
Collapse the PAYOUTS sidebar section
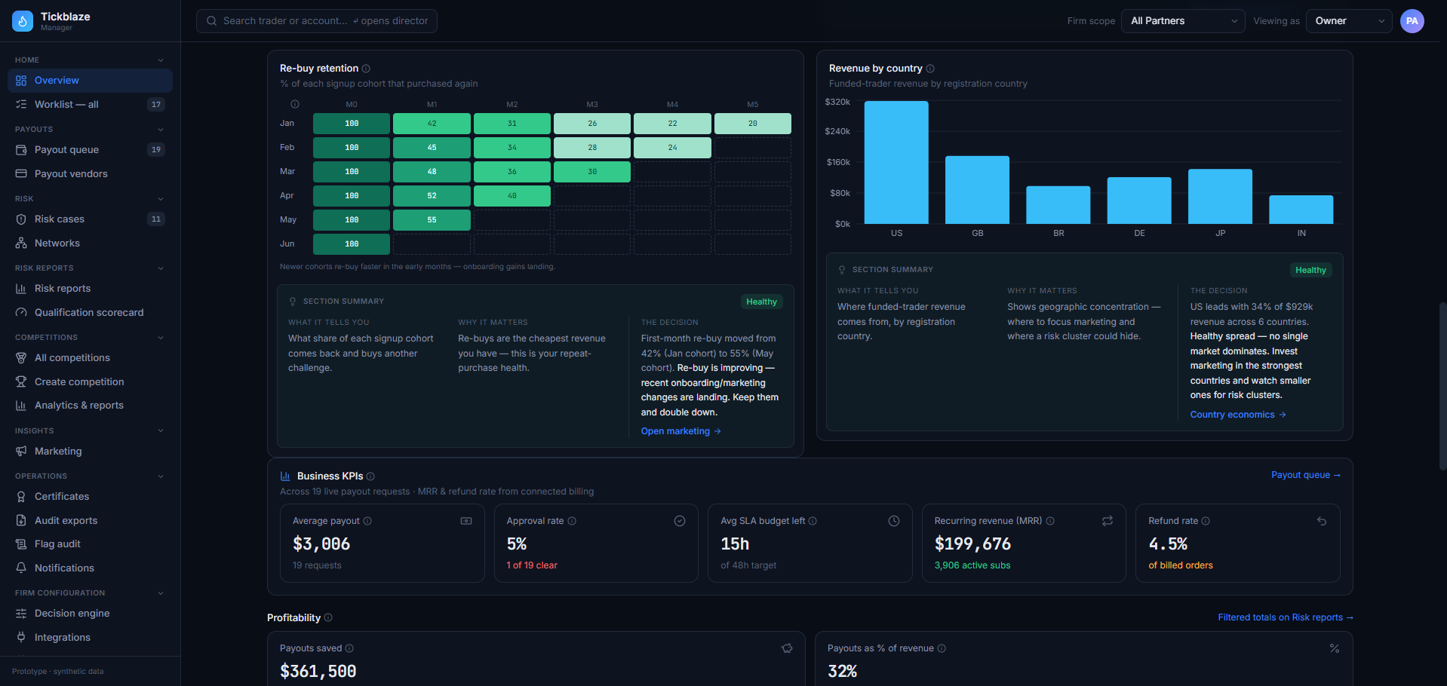161,130
